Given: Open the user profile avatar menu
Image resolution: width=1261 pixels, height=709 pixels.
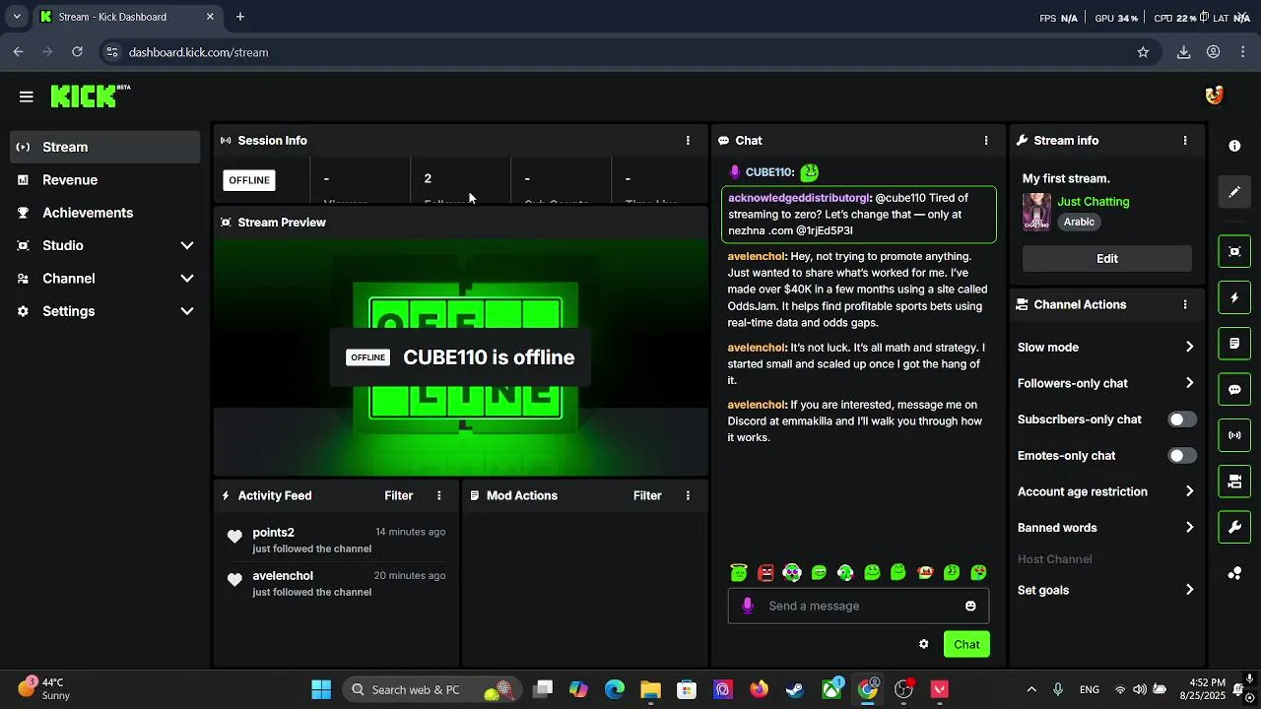Looking at the screenshot, I should point(1214,95).
